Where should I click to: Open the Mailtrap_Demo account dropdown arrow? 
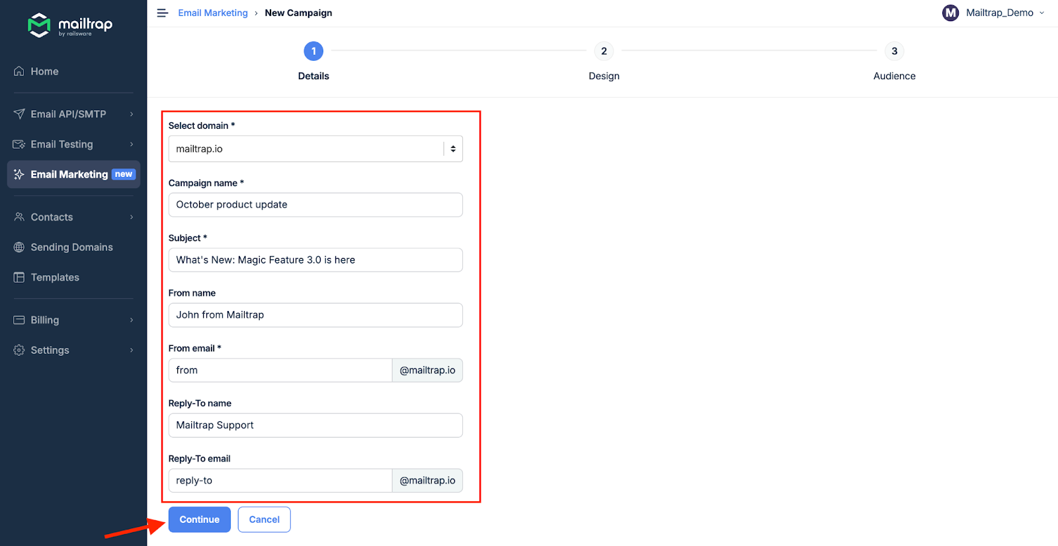click(x=1042, y=13)
